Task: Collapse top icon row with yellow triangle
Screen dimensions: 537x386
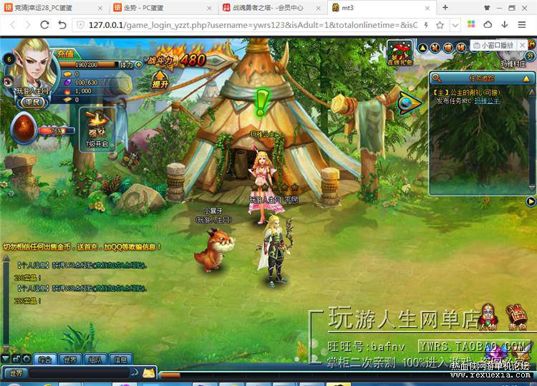Action: (422, 48)
